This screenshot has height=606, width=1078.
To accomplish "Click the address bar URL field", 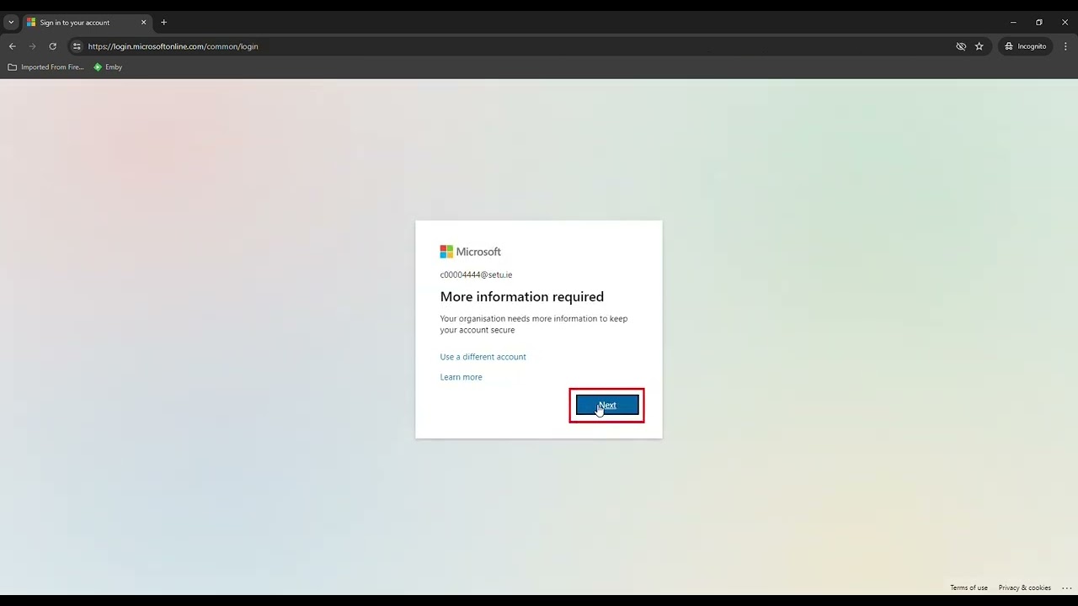I will click(x=514, y=46).
